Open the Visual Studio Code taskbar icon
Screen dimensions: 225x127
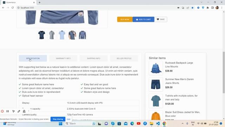[x=158, y=123]
